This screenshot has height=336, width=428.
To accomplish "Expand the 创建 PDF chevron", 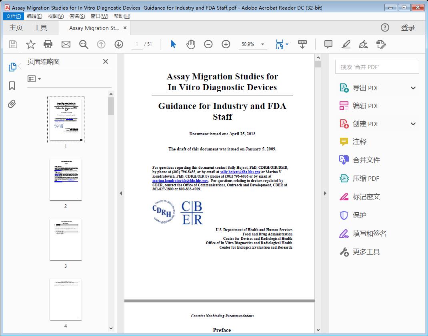I will coord(413,124).
